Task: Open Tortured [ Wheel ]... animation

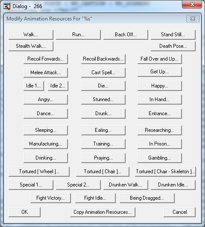Action: (39, 172)
